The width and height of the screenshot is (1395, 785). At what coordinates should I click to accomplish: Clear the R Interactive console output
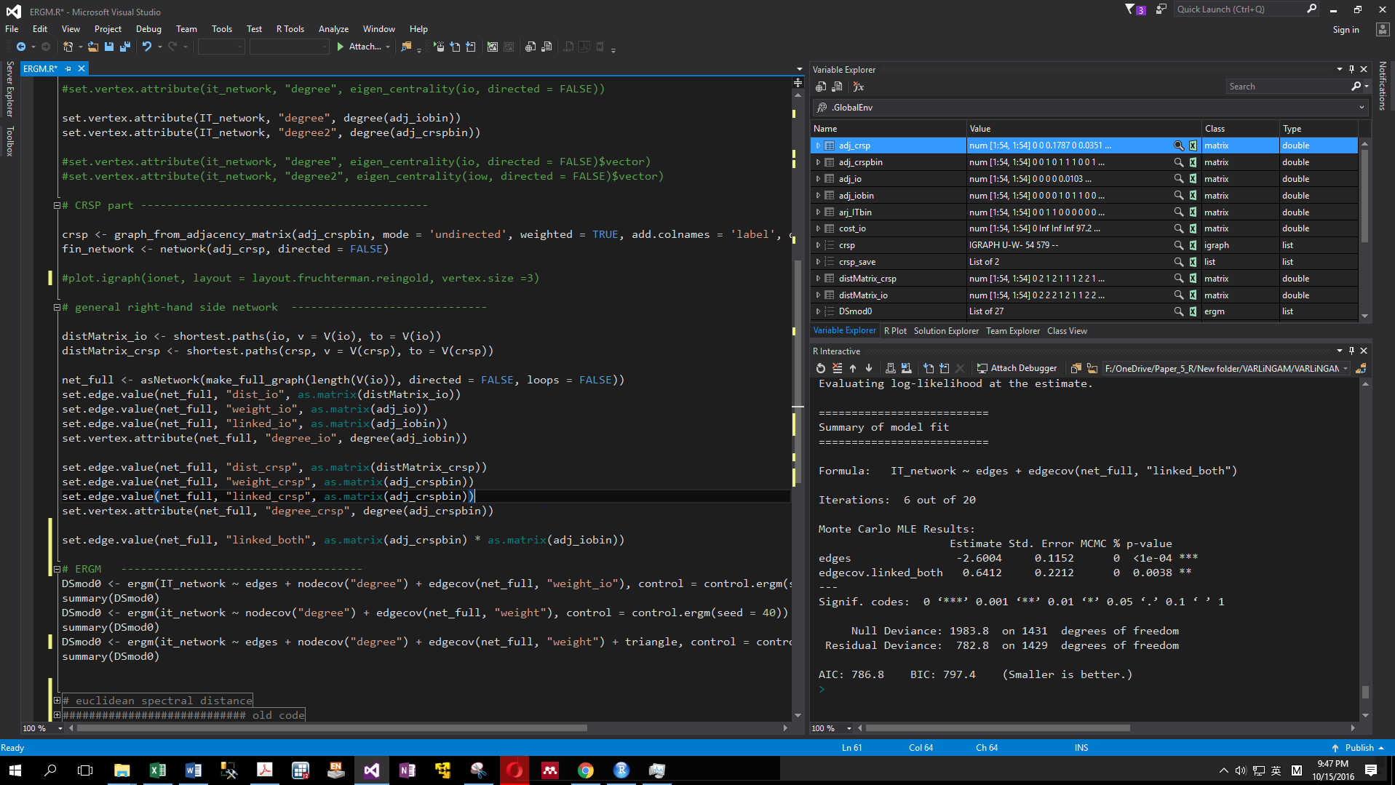[837, 368]
